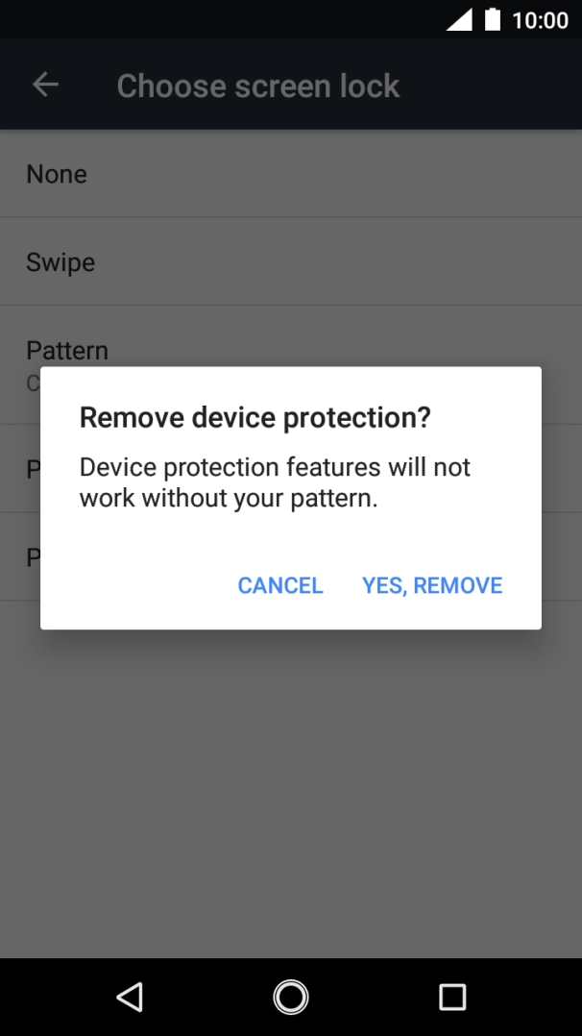Tap the Remove device protection? heading

(255, 417)
